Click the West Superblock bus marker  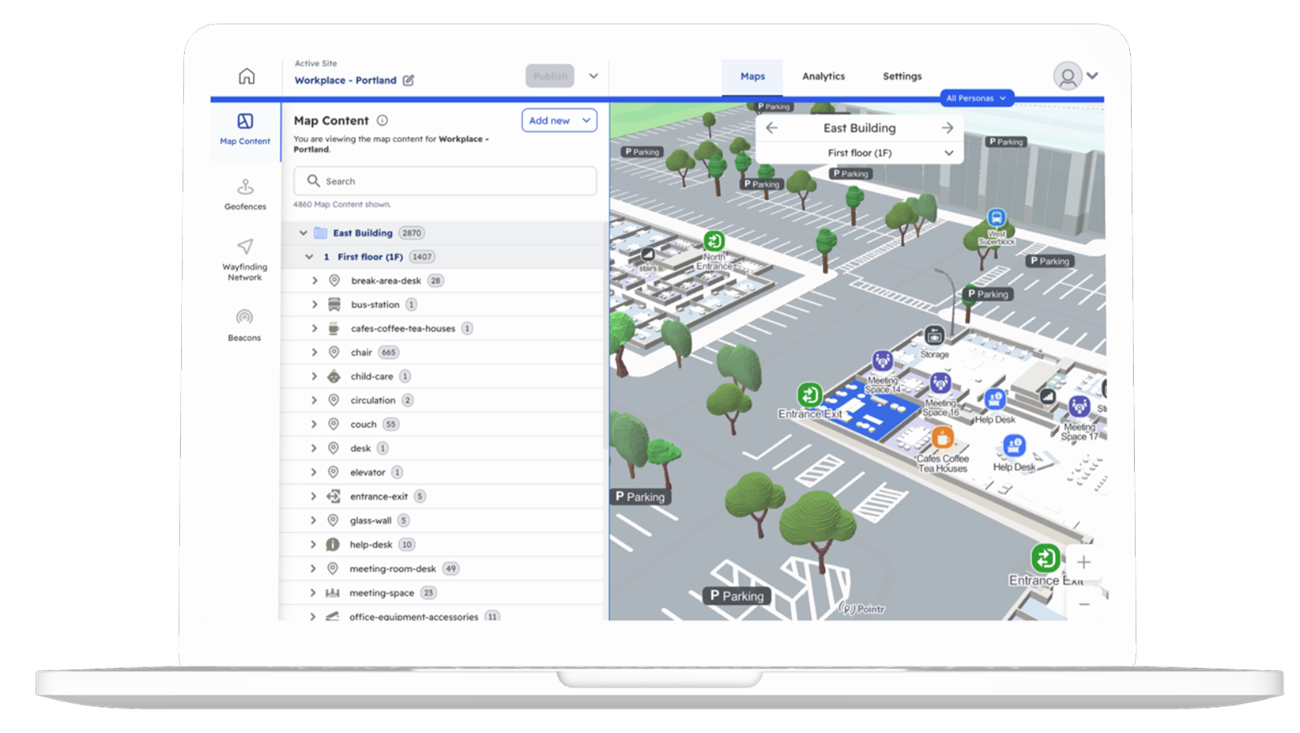pos(996,218)
